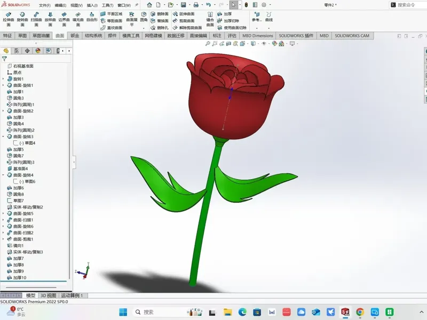Switch to the SOLIDWORKS CAM tab
The image size is (427, 320).
(x=352, y=36)
